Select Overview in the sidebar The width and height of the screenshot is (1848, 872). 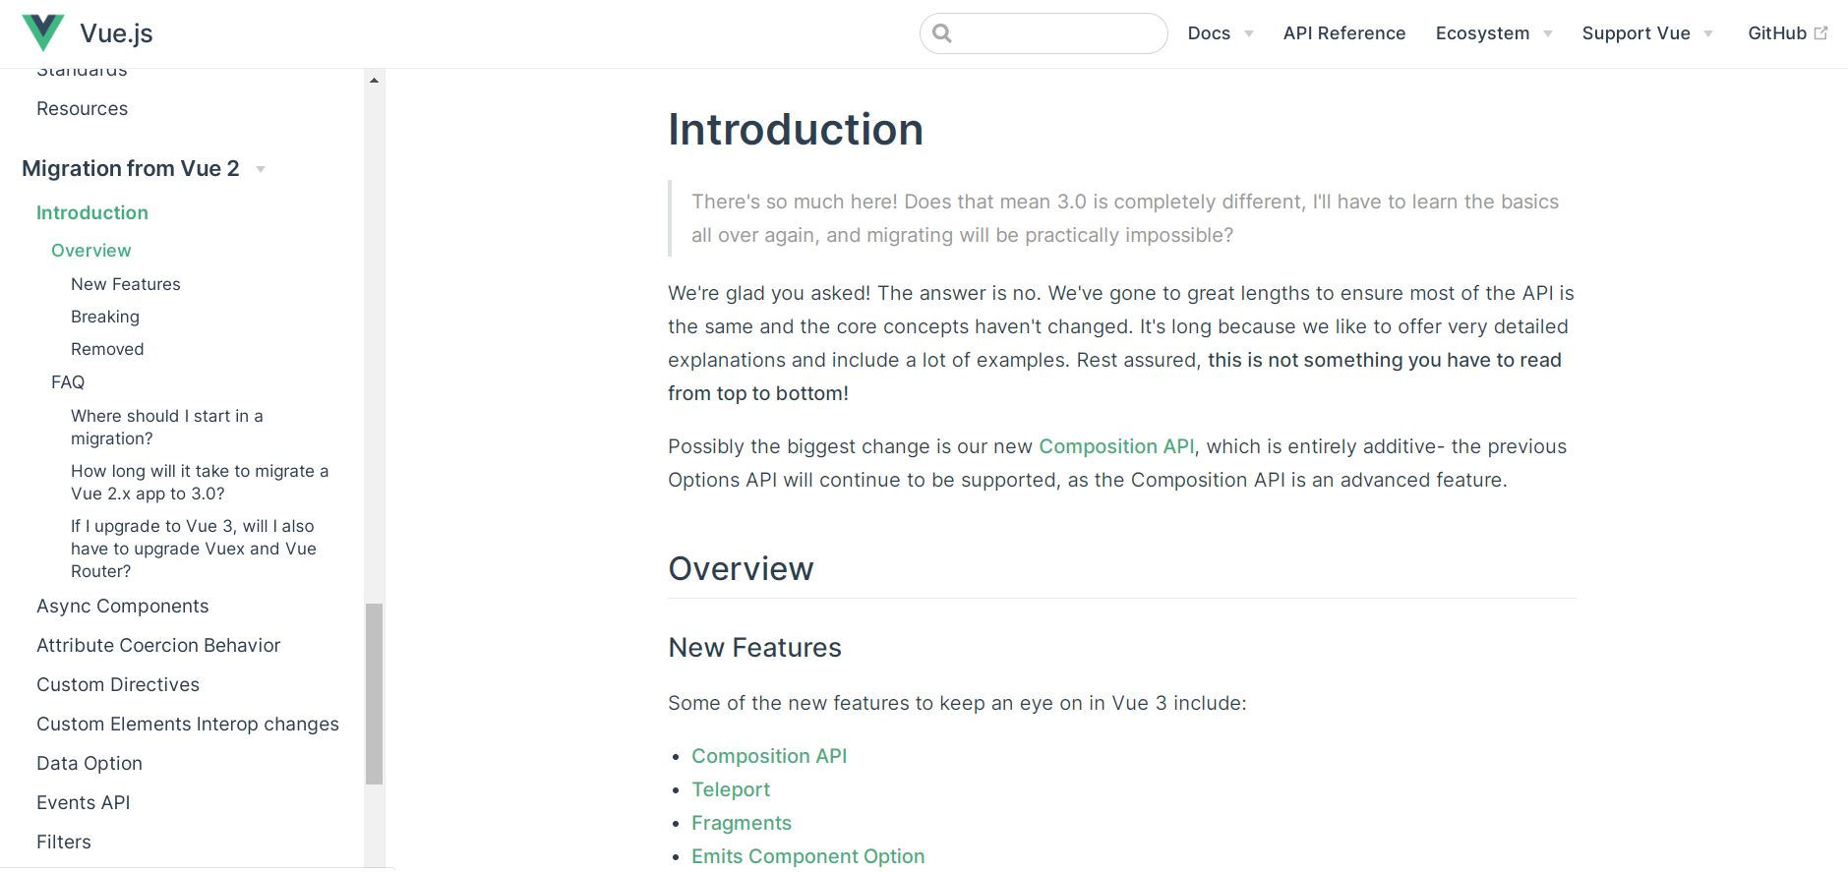pos(90,250)
